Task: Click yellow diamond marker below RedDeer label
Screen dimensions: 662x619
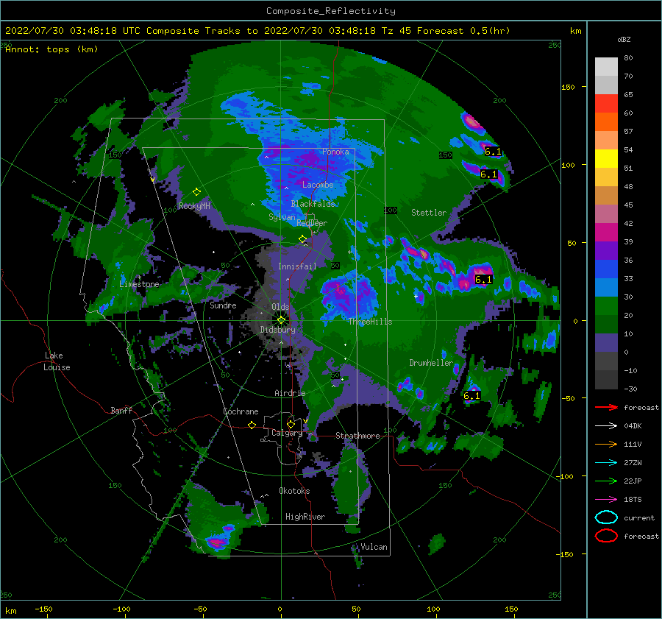Action: pos(302,239)
